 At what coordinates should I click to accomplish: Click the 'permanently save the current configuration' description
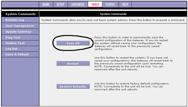click(x=131, y=43)
